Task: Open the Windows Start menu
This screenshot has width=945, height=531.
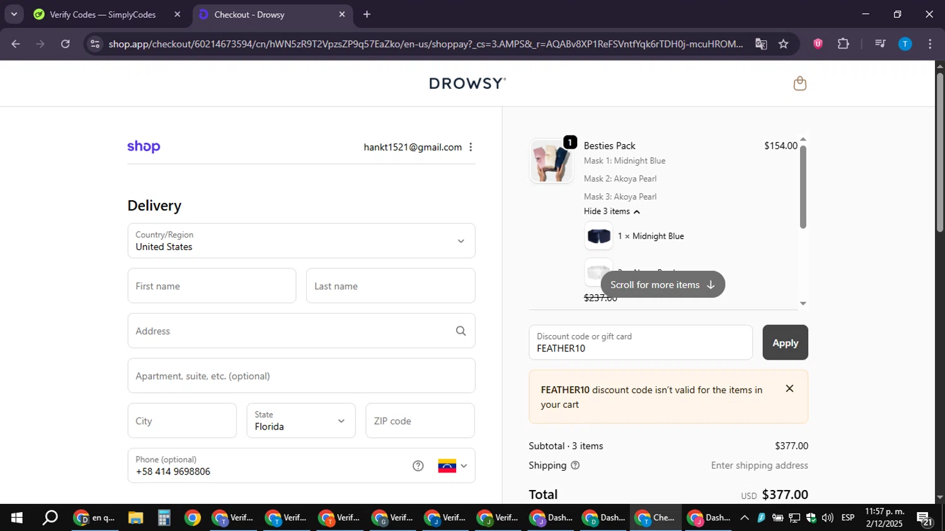Action: [x=16, y=518]
